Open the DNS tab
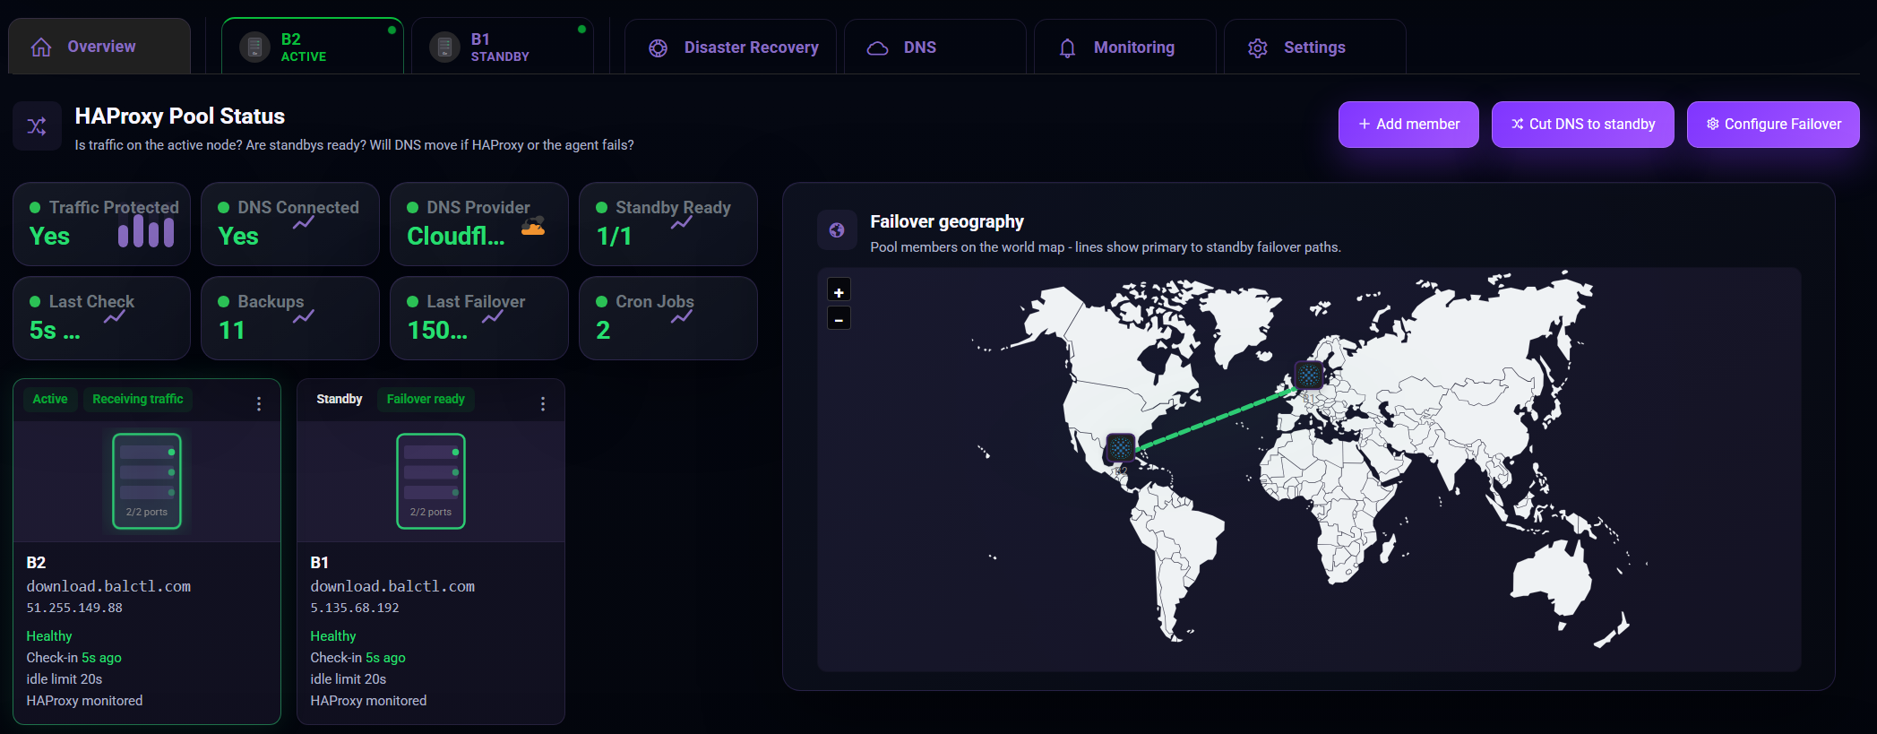 (934, 47)
